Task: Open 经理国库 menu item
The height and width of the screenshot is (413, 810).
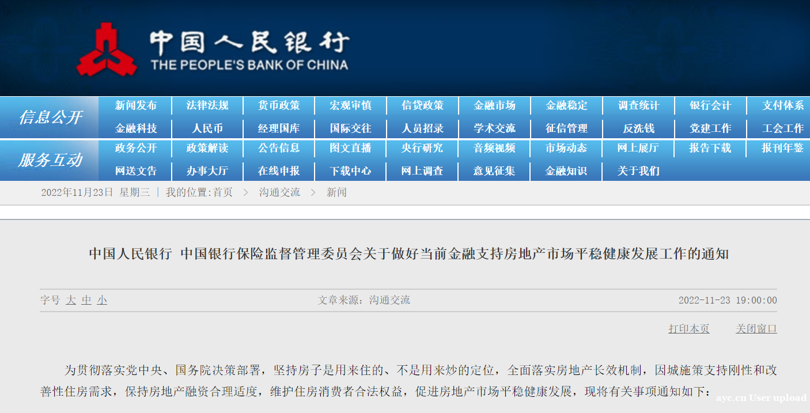Action: click(x=279, y=128)
